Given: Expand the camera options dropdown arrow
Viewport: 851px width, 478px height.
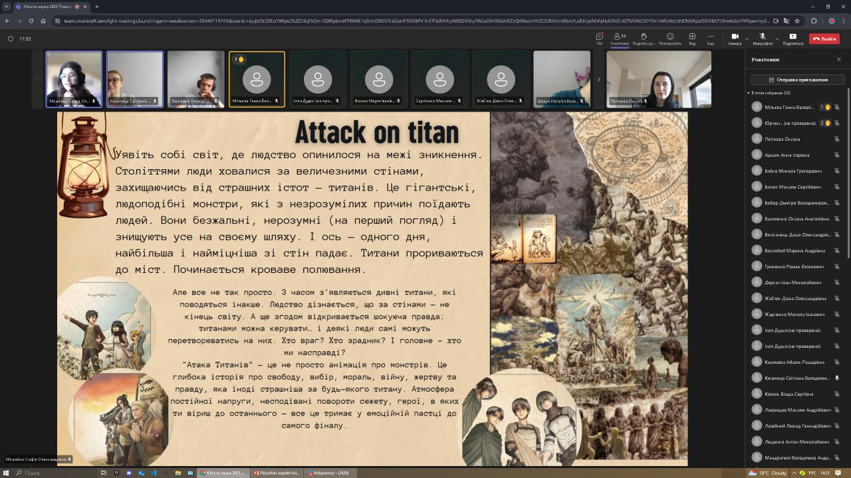Looking at the screenshot, I should tap(747, 39).
